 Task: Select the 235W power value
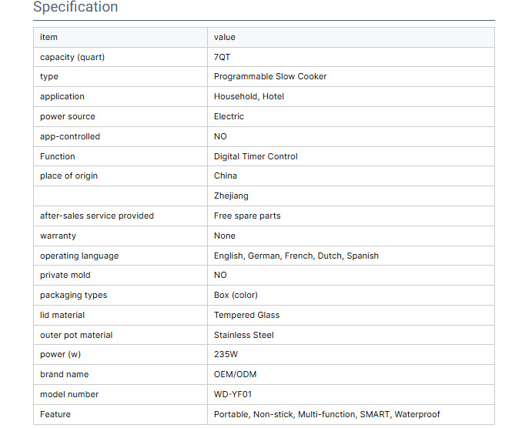[x=226, y=355]
